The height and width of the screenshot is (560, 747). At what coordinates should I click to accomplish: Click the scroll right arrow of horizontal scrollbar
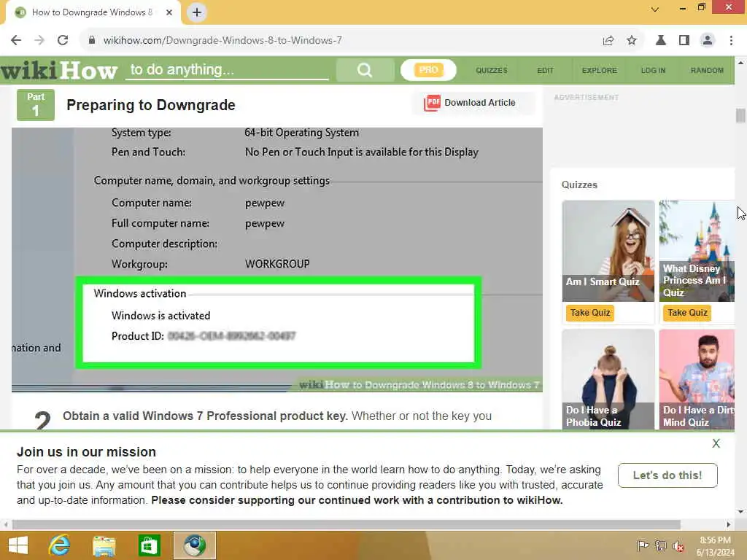[x=729, y=525]
